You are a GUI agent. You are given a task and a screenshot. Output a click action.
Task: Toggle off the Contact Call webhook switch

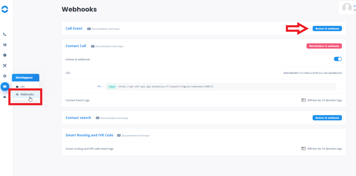[337, 59]
